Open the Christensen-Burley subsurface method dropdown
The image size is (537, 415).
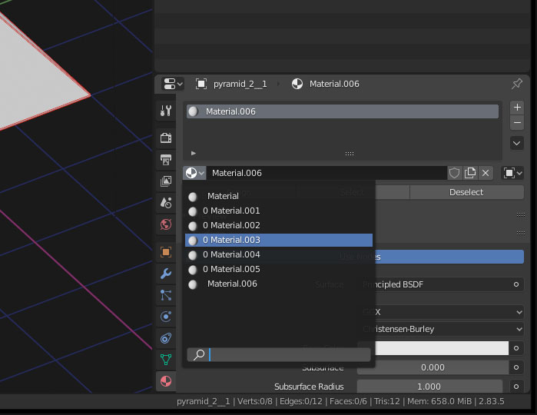click(449, 330)
